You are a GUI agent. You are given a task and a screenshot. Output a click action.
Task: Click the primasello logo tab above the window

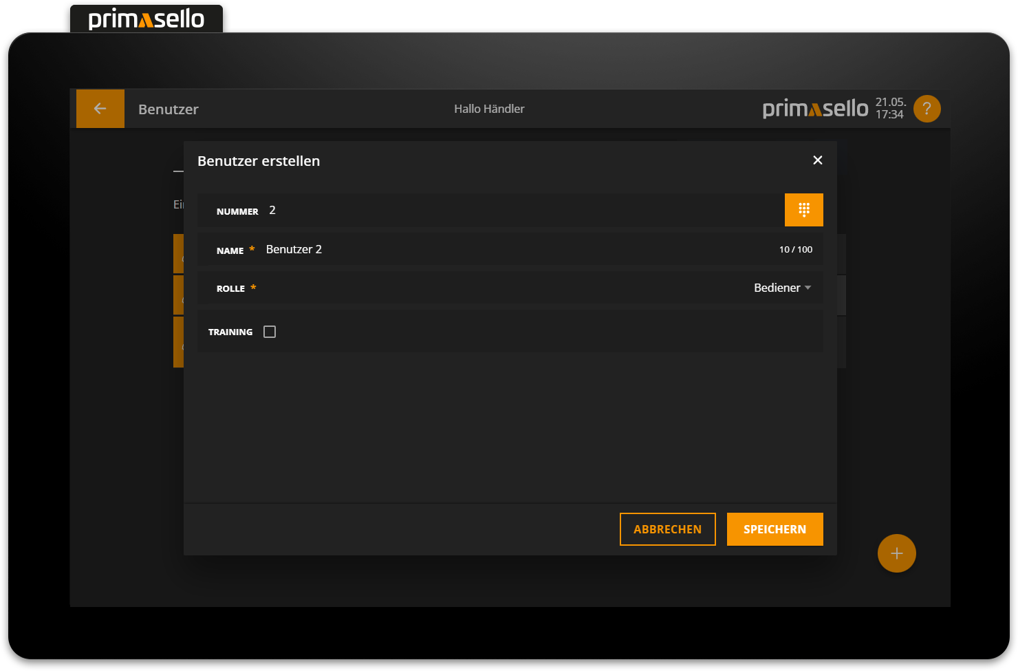pyautogui.click(x=147, y=19)
